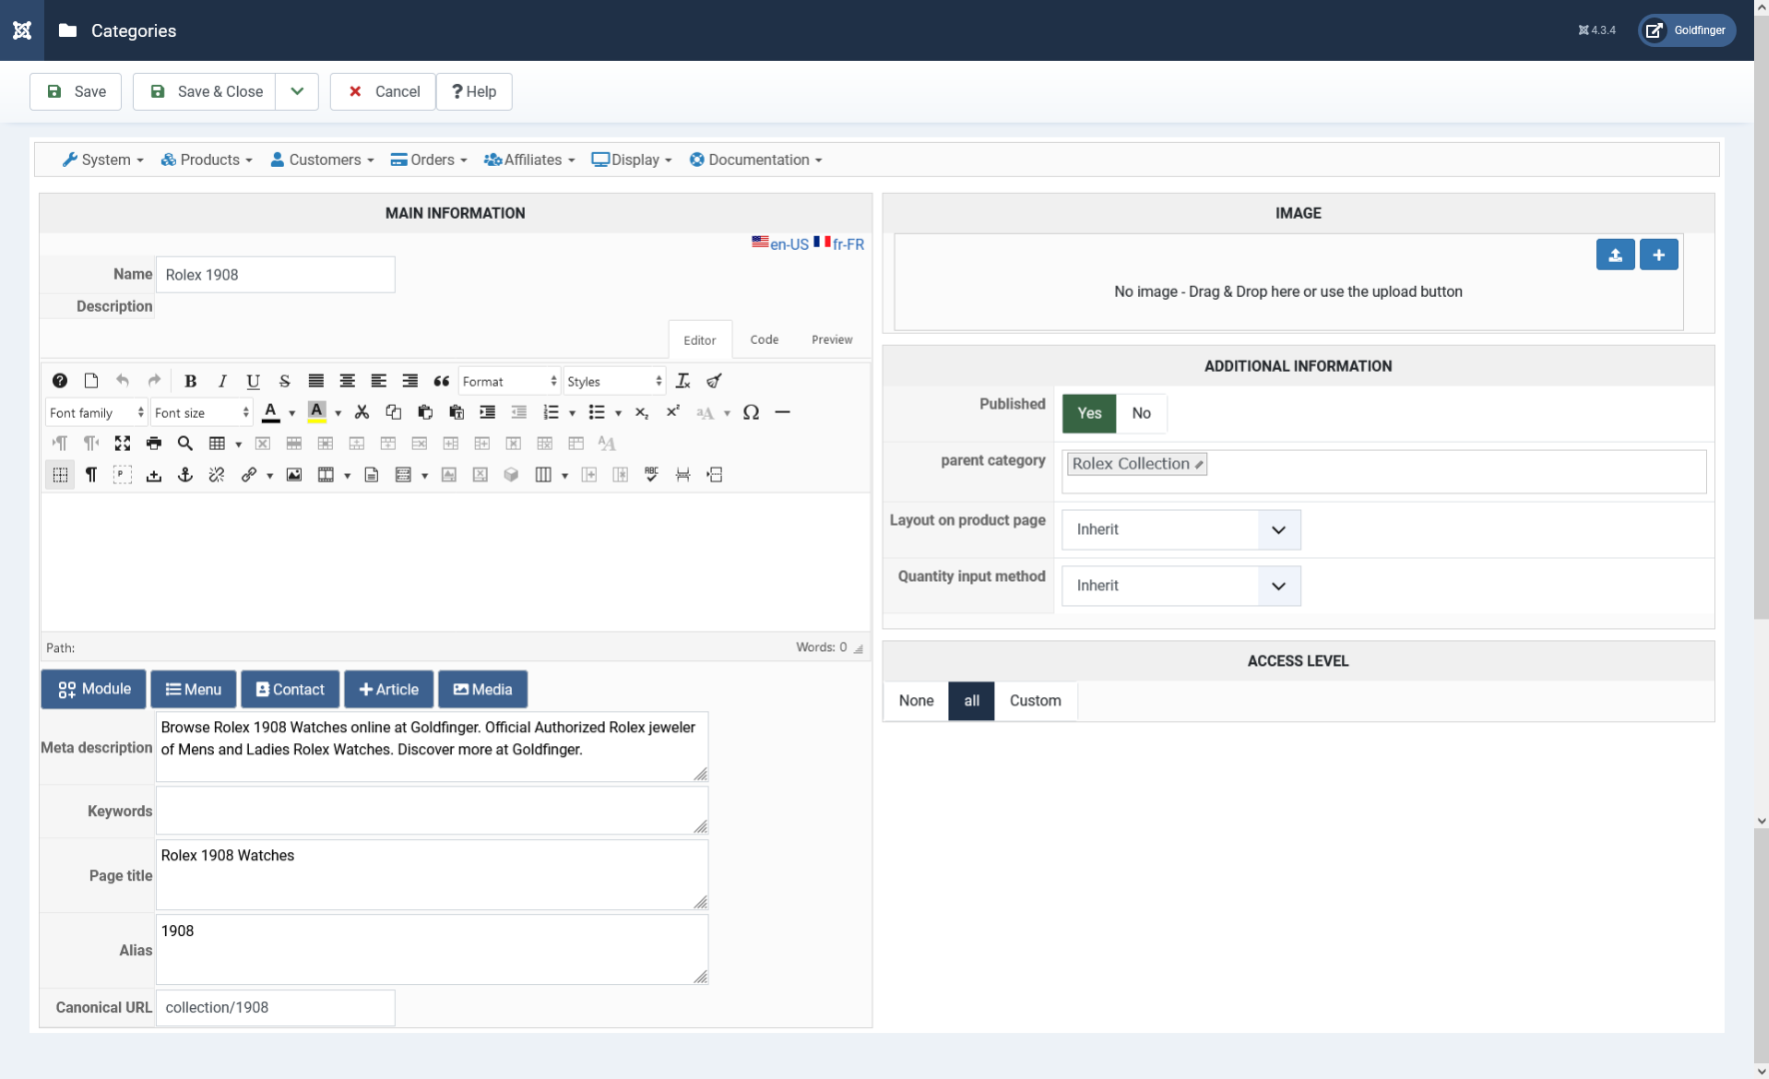Choose the Custom access level

[1035, 701]
